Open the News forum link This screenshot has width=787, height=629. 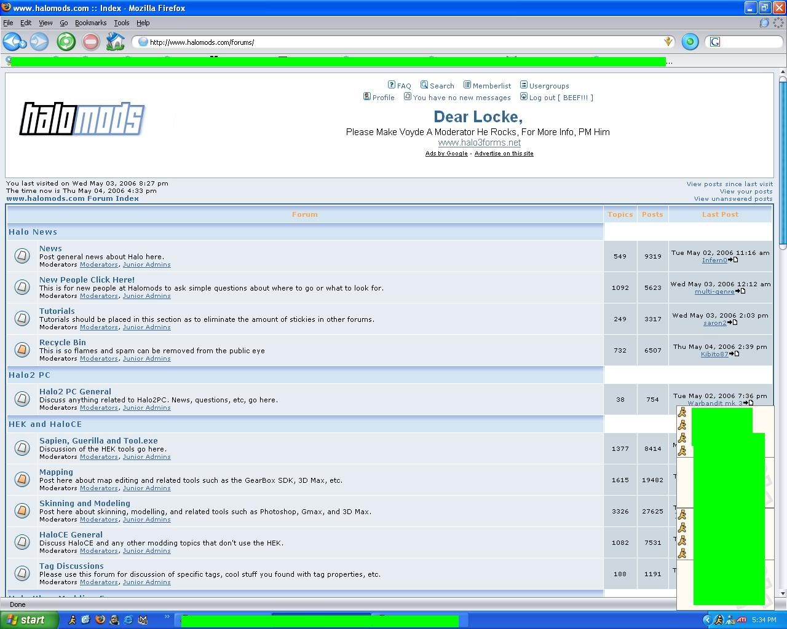[x=50, y=249]
